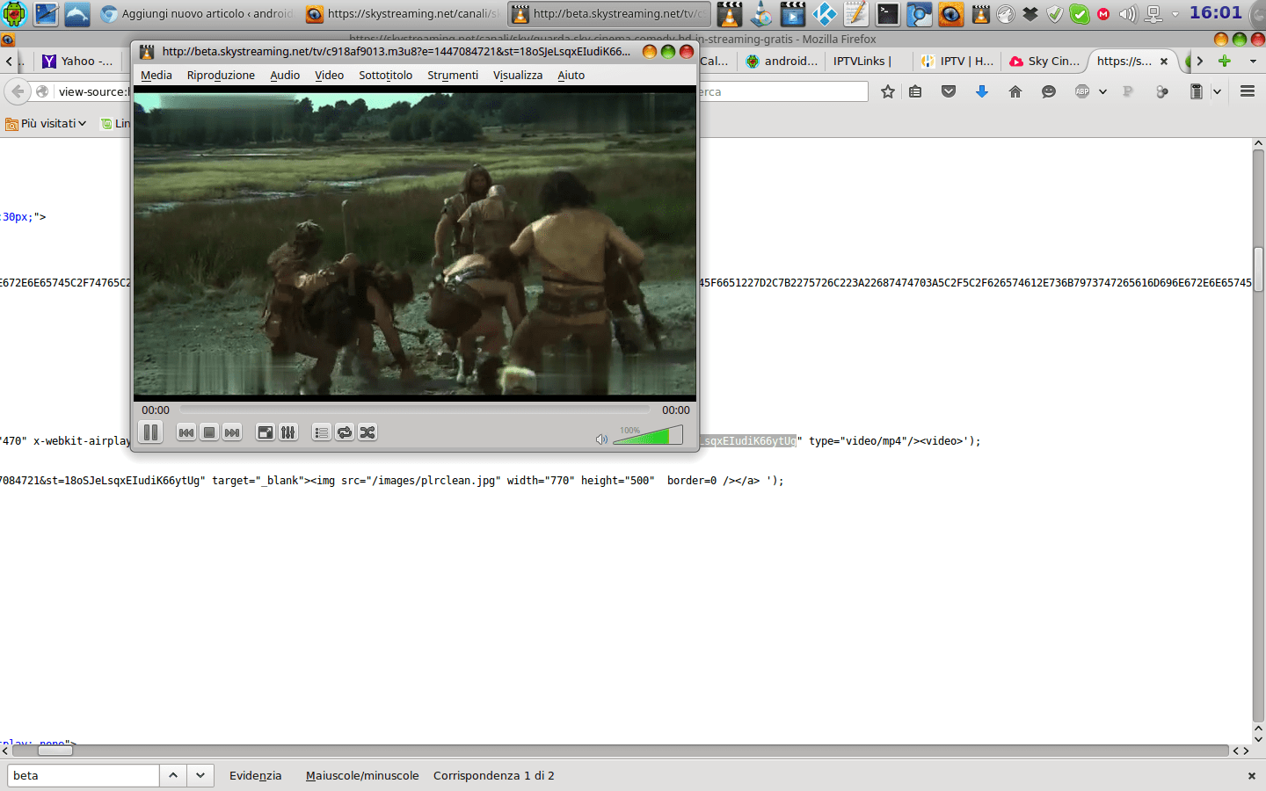Skip to next media in VLC
Screen dimensions: 1266x791
[232, 432]
